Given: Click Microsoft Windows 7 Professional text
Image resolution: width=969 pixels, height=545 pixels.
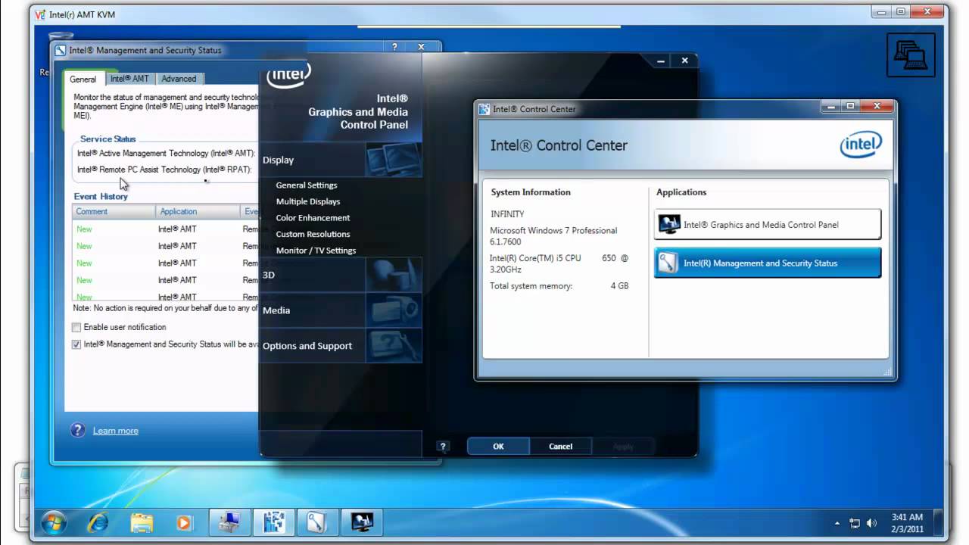Looking at the screenshot, I should pyautogui.click(x=553, y=235).
